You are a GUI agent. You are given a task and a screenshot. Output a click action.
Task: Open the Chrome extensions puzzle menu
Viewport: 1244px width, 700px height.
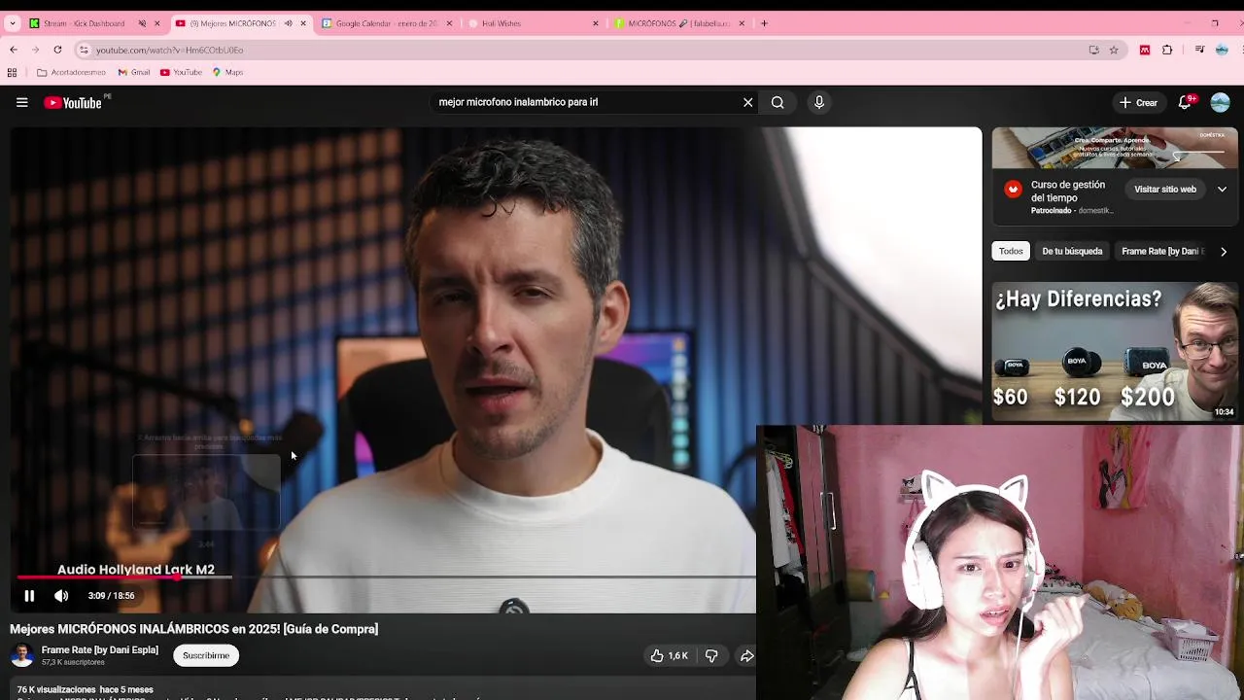click(1167, 50)
